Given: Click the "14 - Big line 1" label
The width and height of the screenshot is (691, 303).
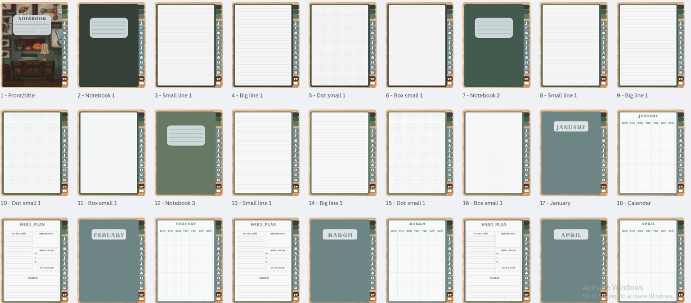Looking at the screenshot, I should [326, 203].
